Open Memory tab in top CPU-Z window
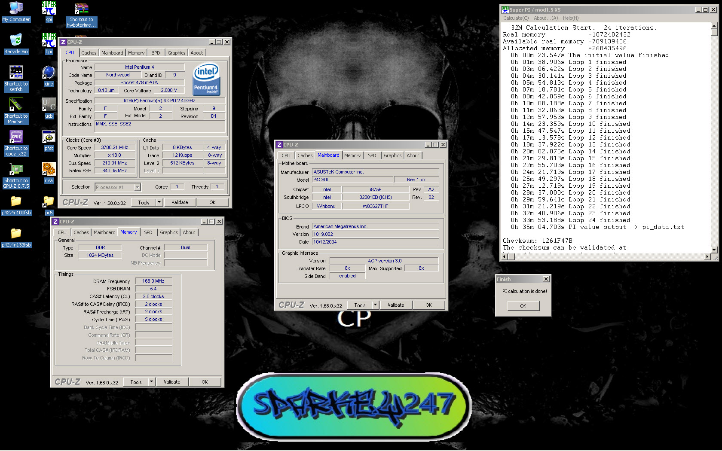The height and width of the screenshot is (451, 722). pos(136,53)
